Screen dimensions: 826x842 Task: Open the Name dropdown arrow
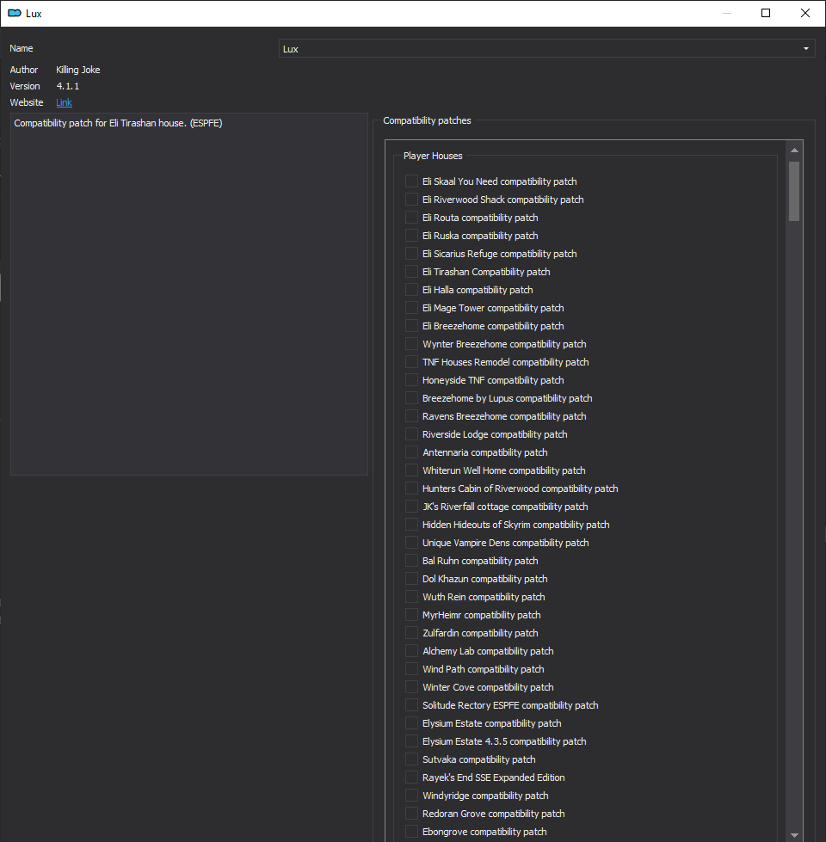pyautogui.click(x=805, y=49)
